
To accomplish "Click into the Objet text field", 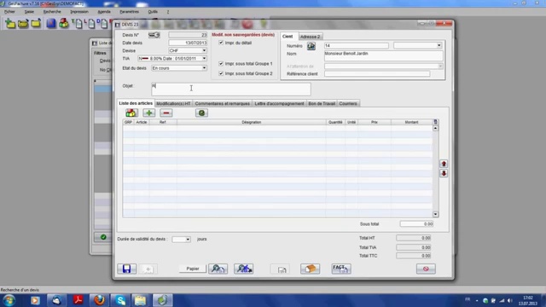I will [231, 89].
